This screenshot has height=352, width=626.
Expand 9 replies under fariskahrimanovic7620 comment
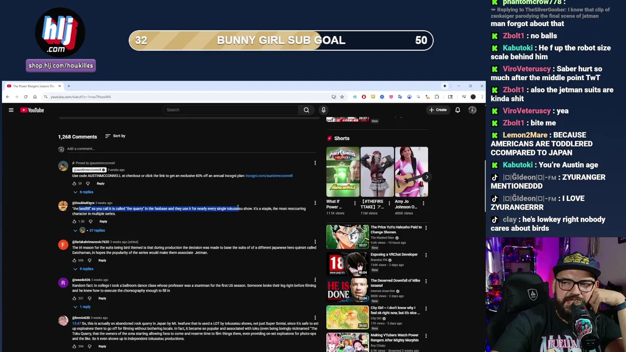(84, 269)
